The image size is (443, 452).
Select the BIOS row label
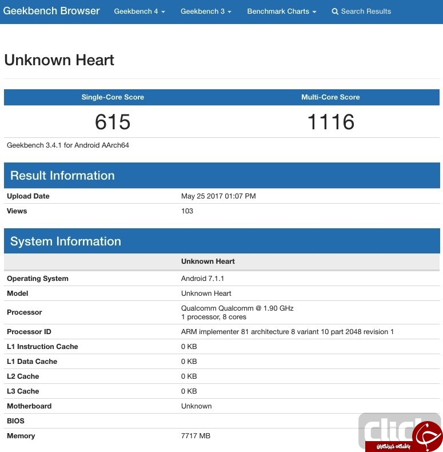coord(15,421)
